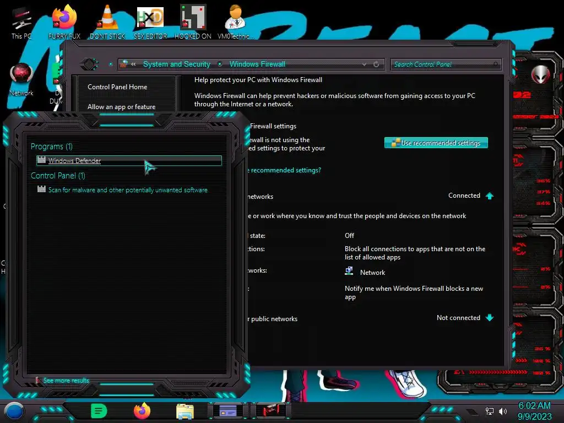Click search icon beside See more results
The height and width of the screenshot is (423, 564).
pos(37,380)
